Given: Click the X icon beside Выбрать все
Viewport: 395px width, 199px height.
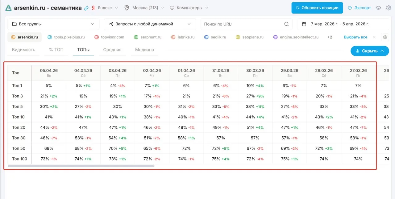Looking at the screenshot, I should tap(374, 37).
